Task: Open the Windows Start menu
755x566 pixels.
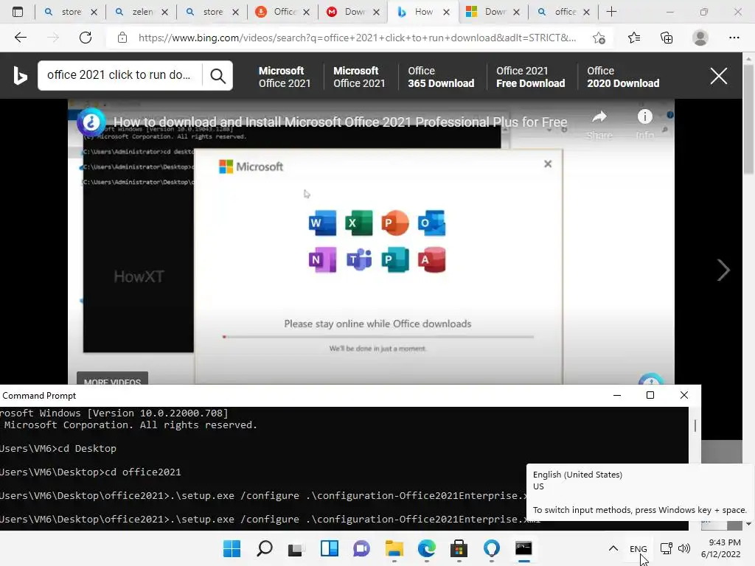Action: pos(232,548)
